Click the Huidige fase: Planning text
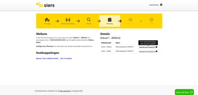The width and height of the screenshot is (198, 95). (44, 46)
